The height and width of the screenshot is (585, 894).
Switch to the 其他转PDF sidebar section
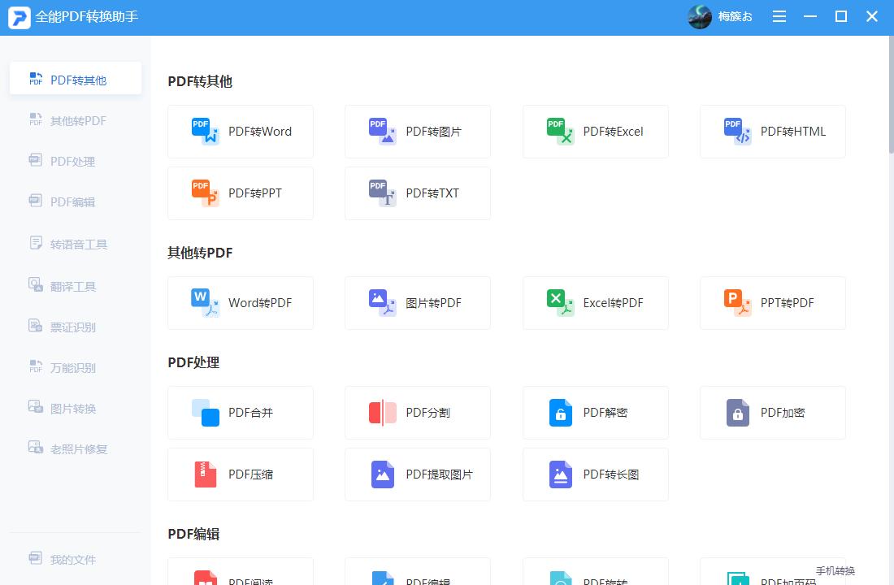[75, 119]
